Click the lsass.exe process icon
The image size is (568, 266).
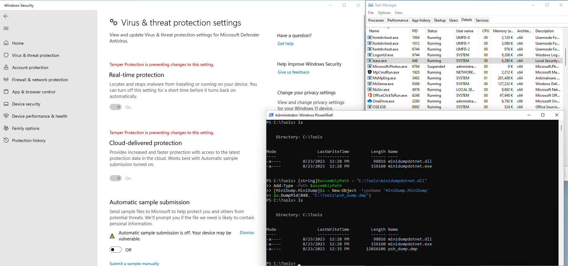[370, 61]
